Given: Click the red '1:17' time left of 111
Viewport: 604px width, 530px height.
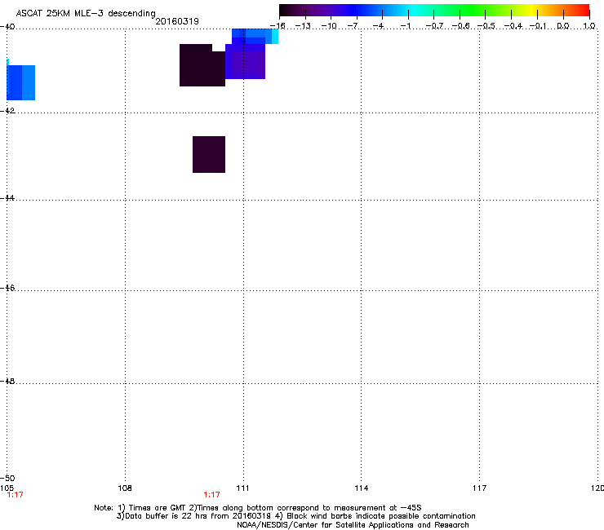Looking at the screenshot, I should (212, 495).
